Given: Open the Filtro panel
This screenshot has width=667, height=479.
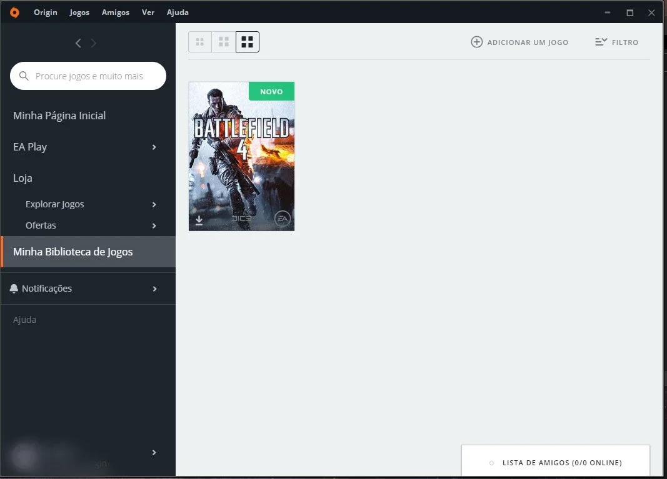Looking at the screenshot, I should point(617,42).
